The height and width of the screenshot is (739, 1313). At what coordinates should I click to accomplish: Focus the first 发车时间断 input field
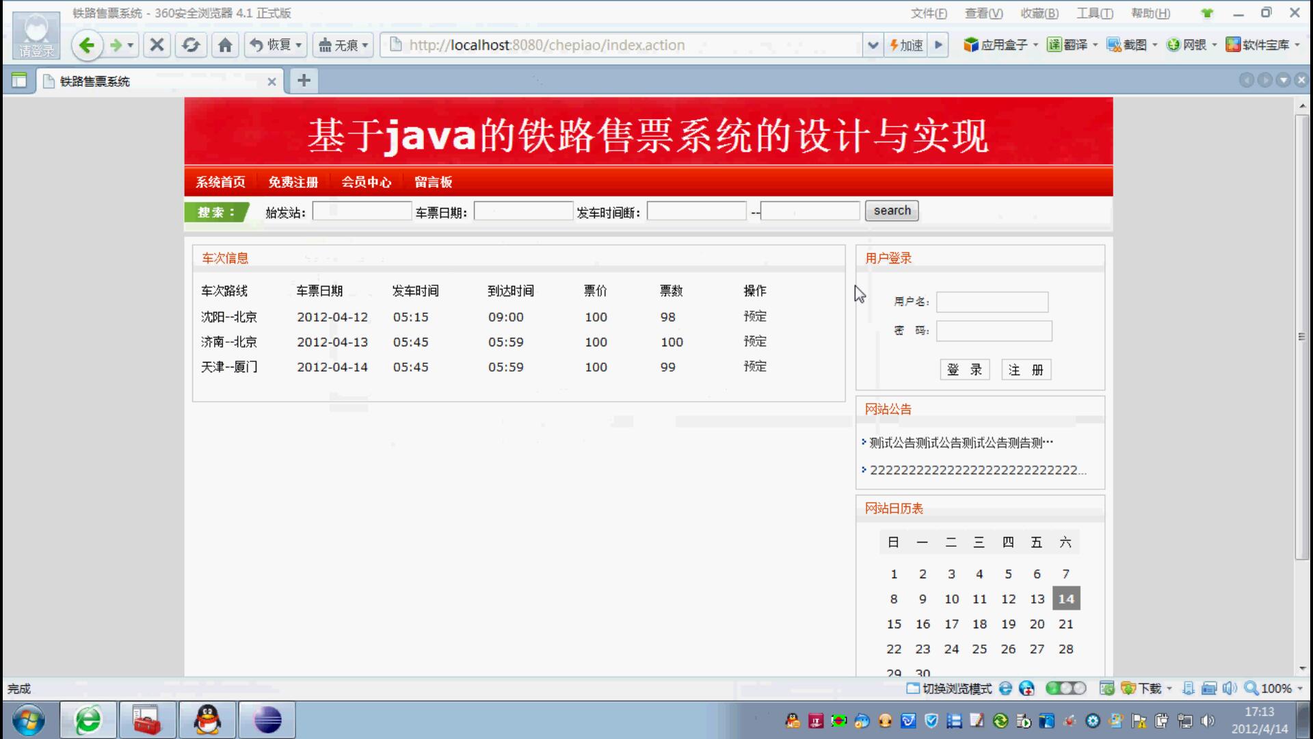pos(696,211)
